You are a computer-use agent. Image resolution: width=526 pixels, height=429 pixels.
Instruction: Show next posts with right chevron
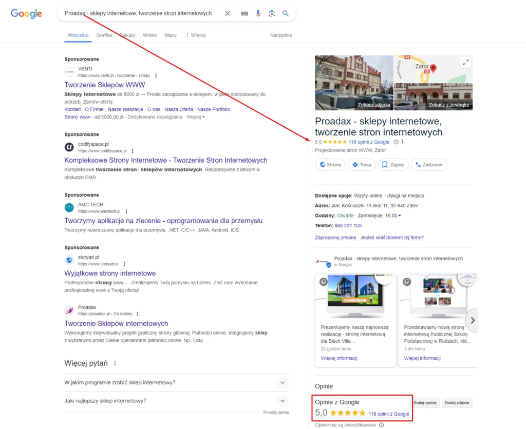473,320
